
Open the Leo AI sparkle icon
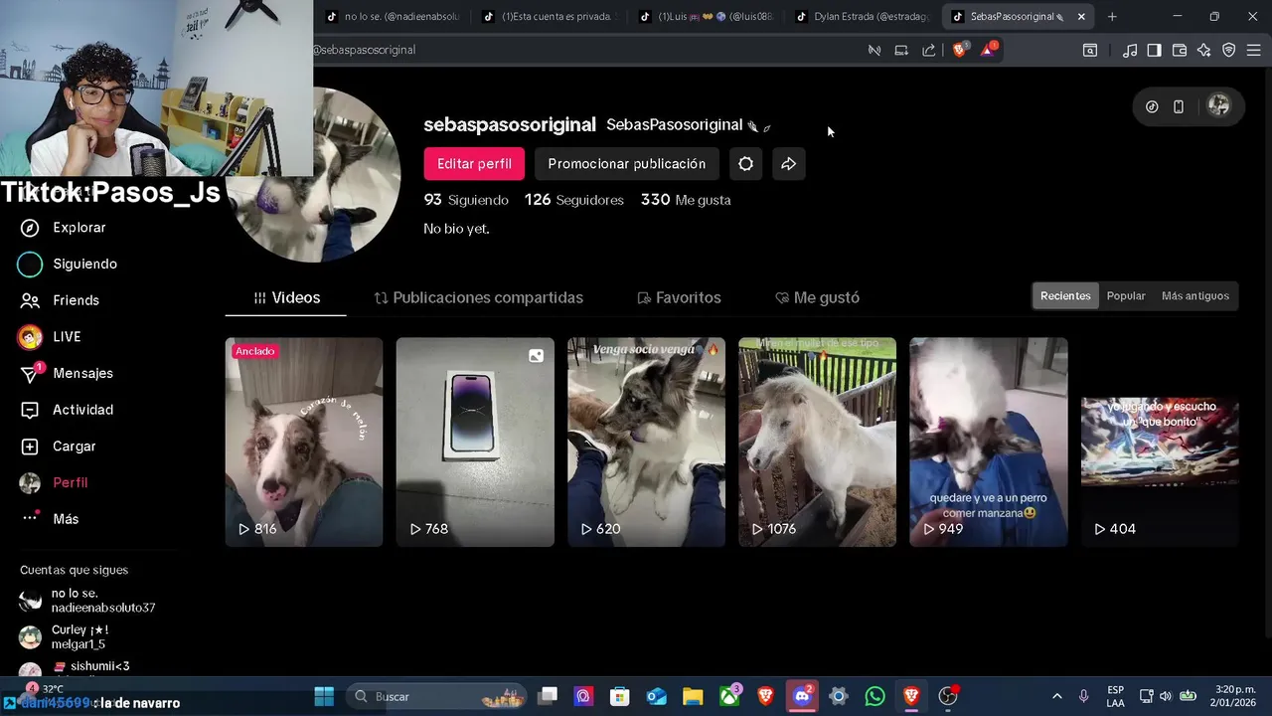1203,50
